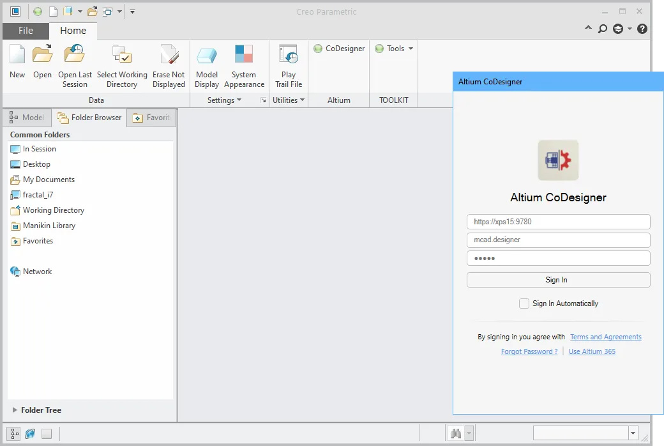Open the Help question mark icon
This screenshot has height=446, width=664.
pos(642,29)
